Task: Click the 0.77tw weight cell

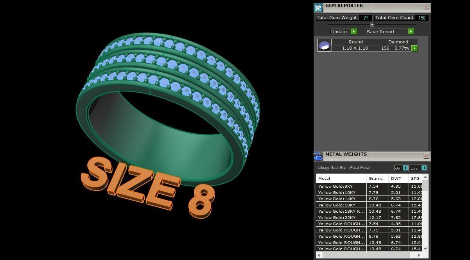Action: click(x=402, y=48)
